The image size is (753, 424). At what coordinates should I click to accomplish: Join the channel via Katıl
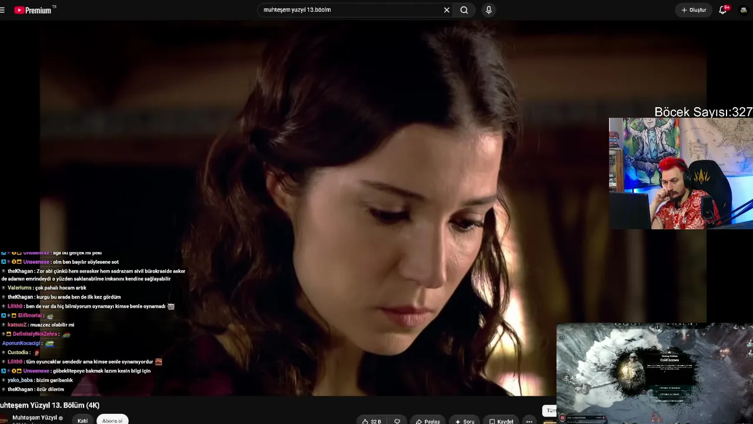click(x=83, y=420)
